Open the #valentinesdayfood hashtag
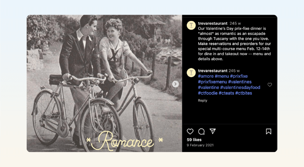 click(240, 87)
